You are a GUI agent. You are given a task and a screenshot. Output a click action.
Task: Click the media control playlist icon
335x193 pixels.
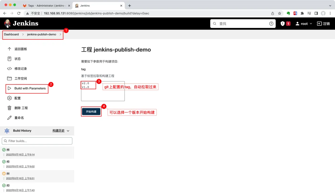pos(309,13)
